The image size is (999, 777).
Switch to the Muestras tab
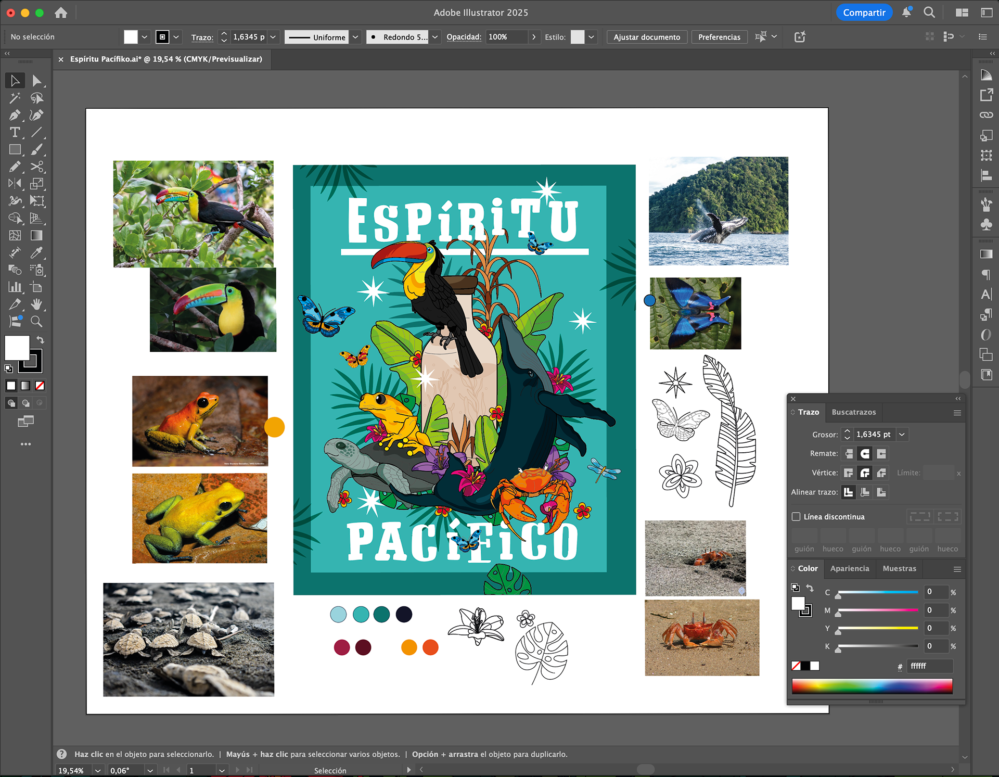899,569
